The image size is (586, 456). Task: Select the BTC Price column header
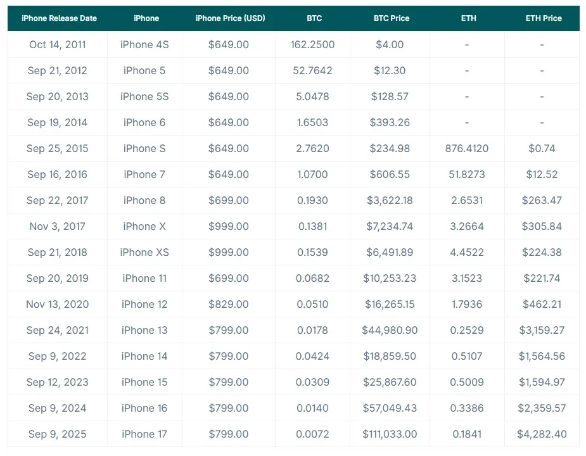[392, 18]
